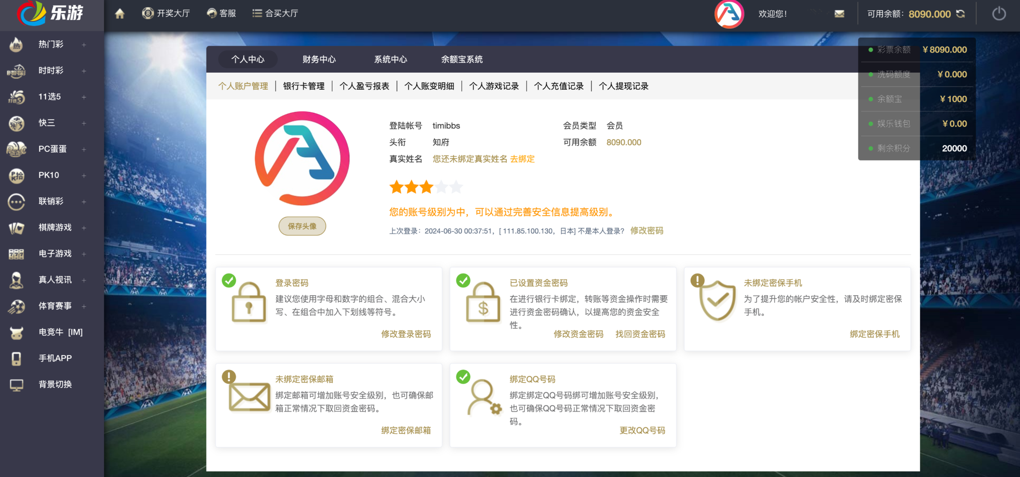
Task: Switch to 财务中心 tab
Action: click(319, 59)
